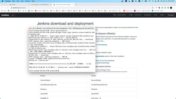Click the menu bar date and time
The height and width of the screenshot is (99, 176).
click(167, 1)
